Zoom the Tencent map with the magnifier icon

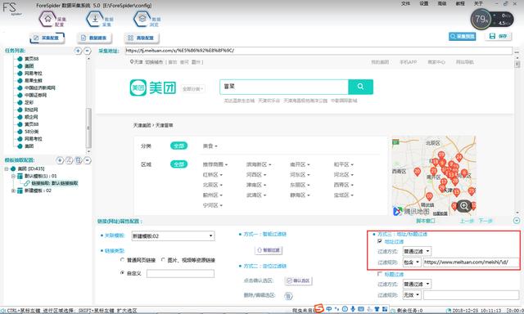pos(464,206)
